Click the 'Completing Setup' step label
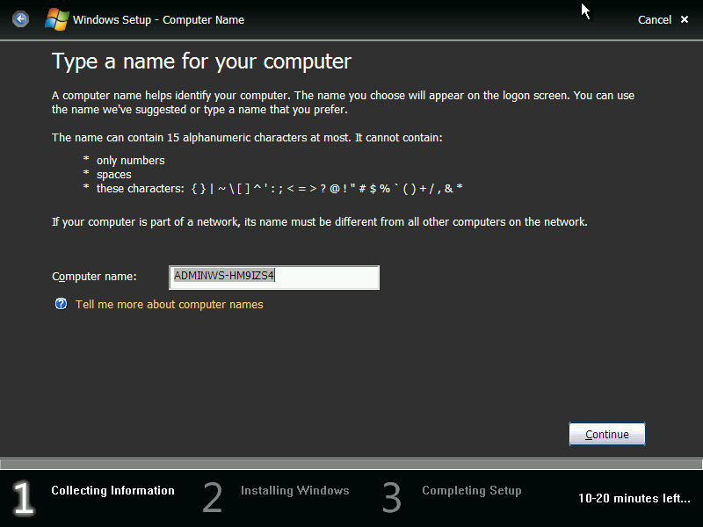The image size is (703, 527). pyautogui.click(x=472, y=490)
